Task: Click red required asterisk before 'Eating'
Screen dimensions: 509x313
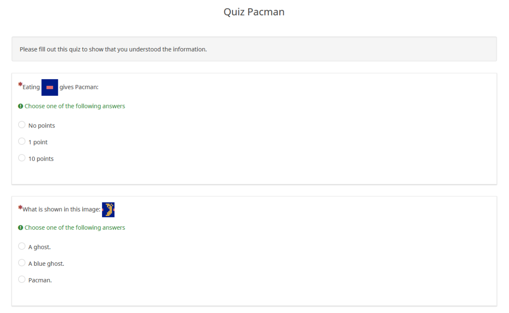Action: pos(20,85)
